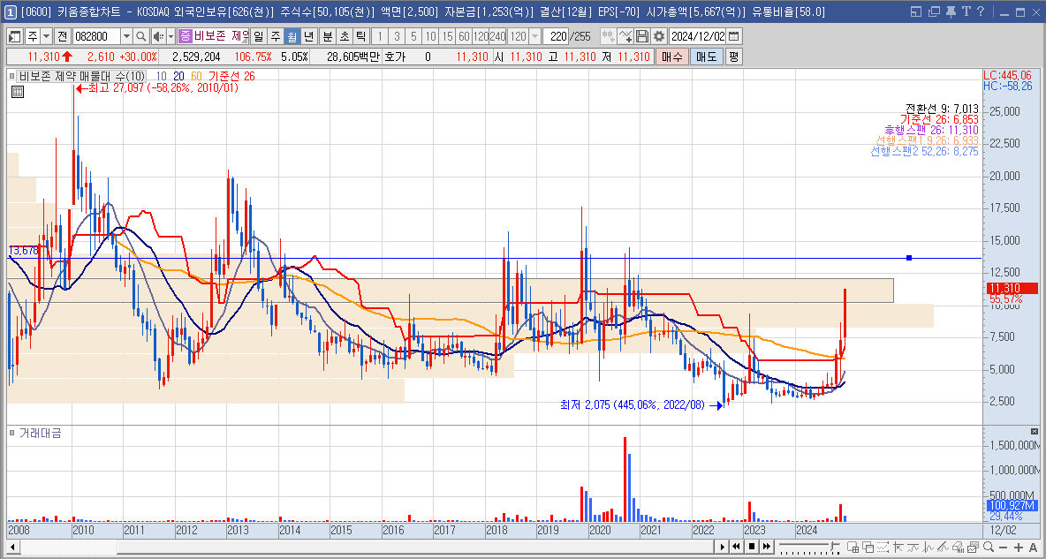Click the 전 button beside stock code

[x=61, y=37]
